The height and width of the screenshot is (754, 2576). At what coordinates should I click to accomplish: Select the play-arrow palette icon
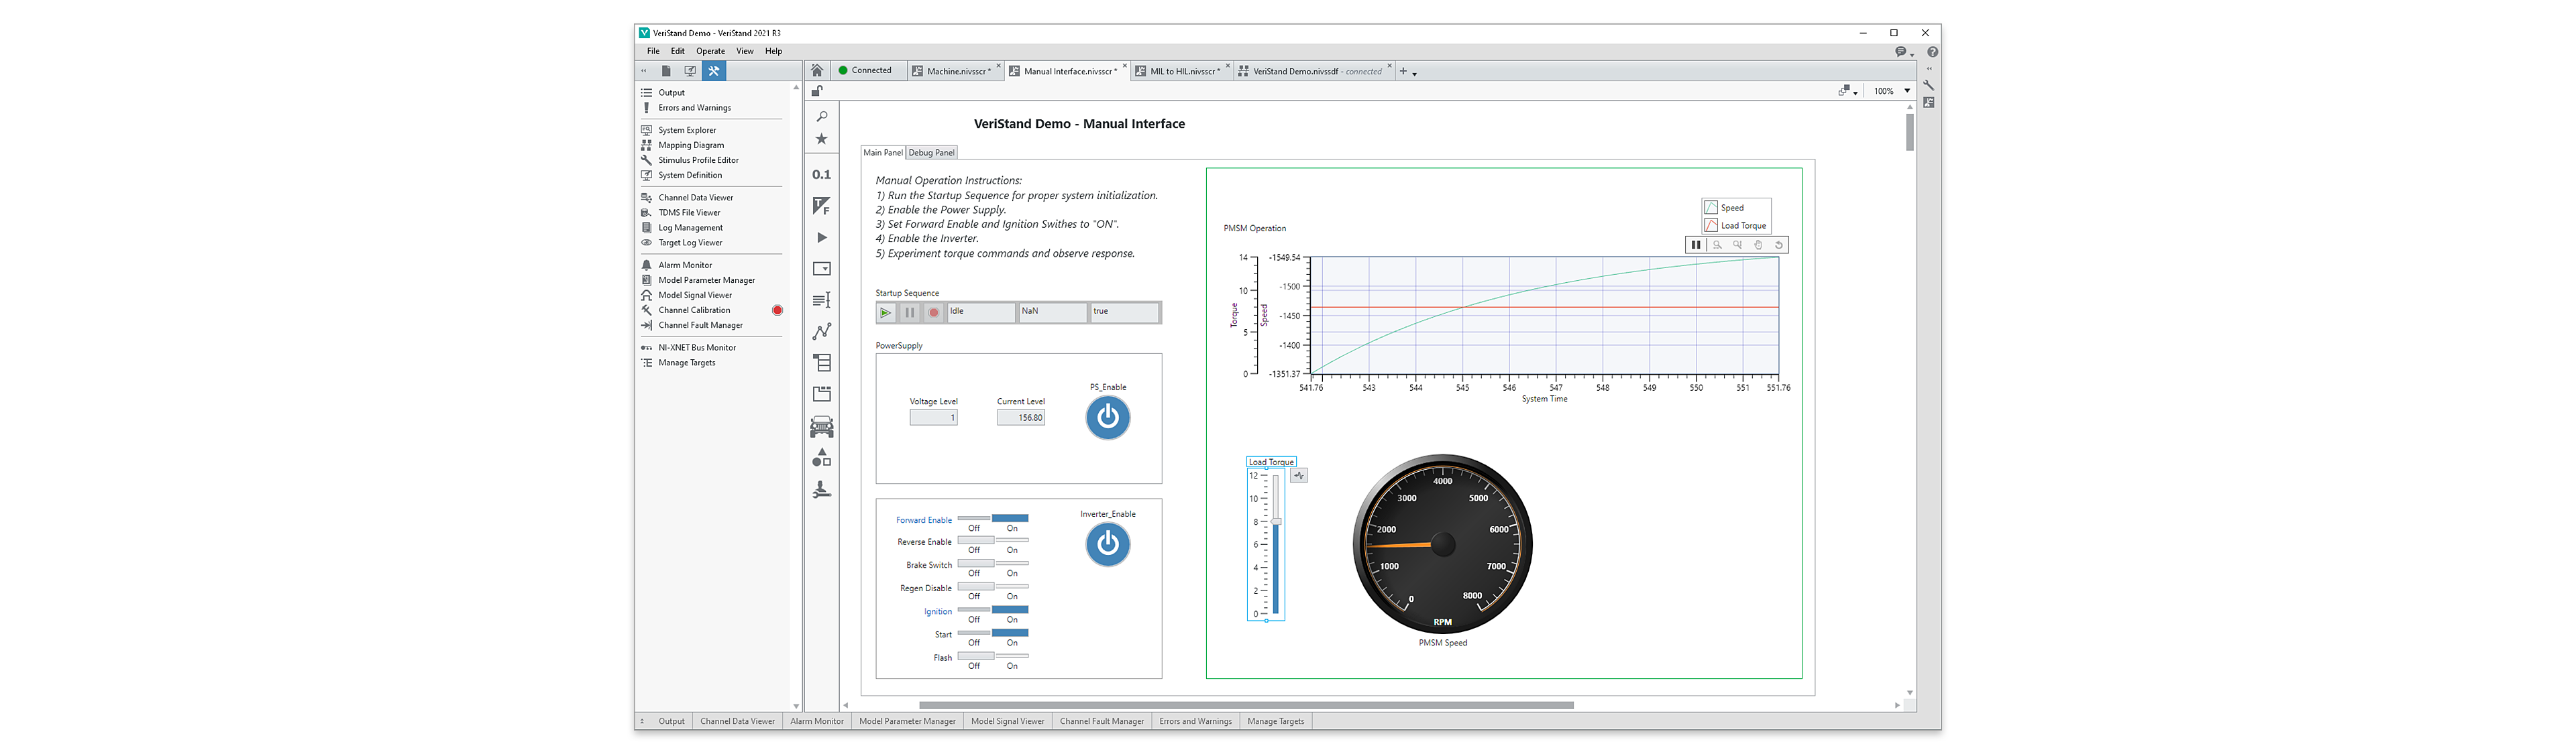point(822,238)
